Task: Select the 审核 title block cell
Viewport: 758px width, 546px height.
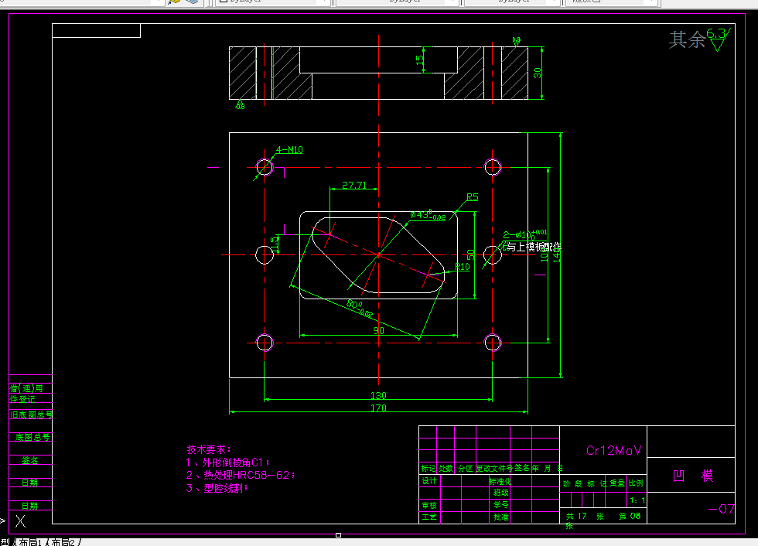Action: (x=429, y=506)
